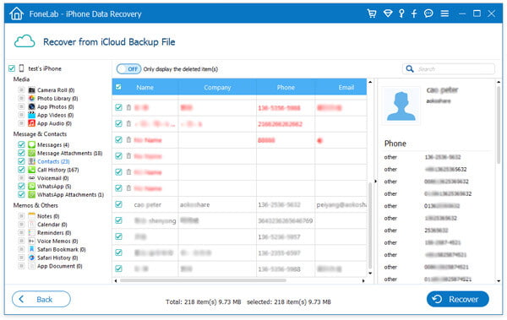Select WhatsApp Attachments (1) category
The image size is (507, 320).
(70, 194)
